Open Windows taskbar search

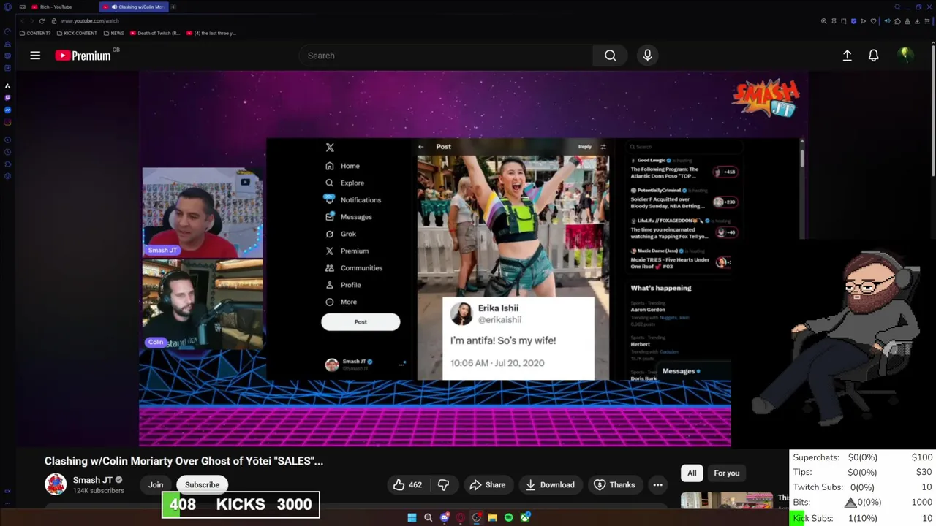pos(428,518)
